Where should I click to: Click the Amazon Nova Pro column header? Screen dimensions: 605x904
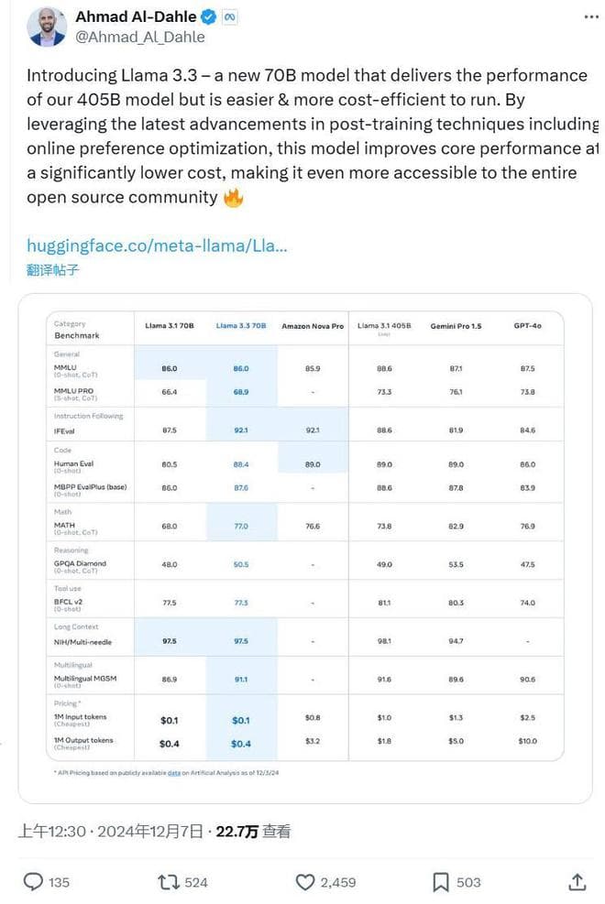click(313, 326)
